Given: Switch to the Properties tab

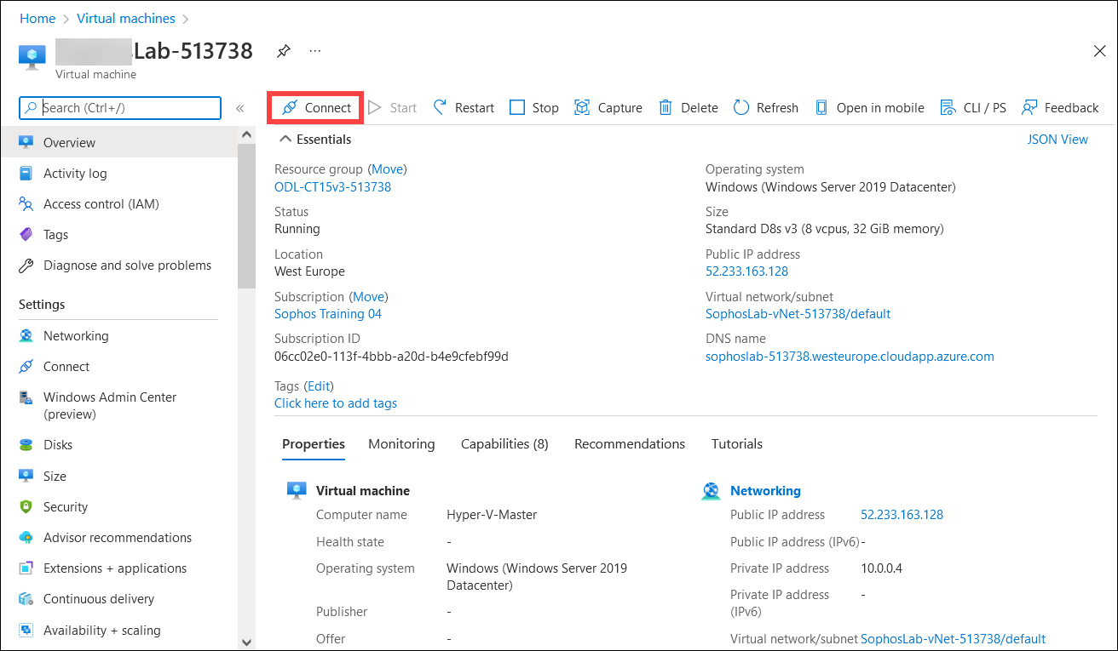Looking at the screenshot, I should [x=314, y=444].
